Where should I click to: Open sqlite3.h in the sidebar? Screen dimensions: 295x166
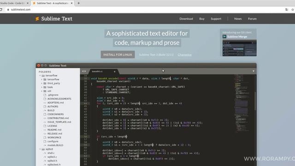(52, 161)
